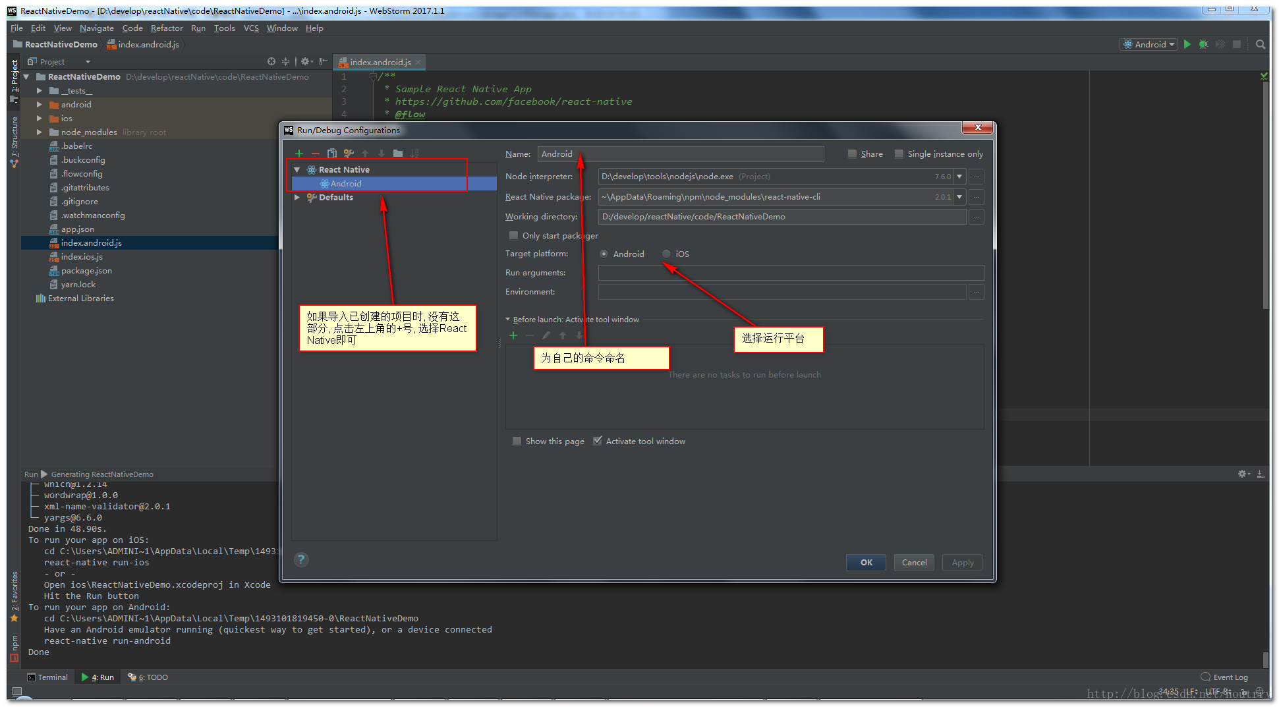Viewport: 1279px width, 707px height.
Task: Expand ios folder in project tree
Action: [x=39, y=119]
